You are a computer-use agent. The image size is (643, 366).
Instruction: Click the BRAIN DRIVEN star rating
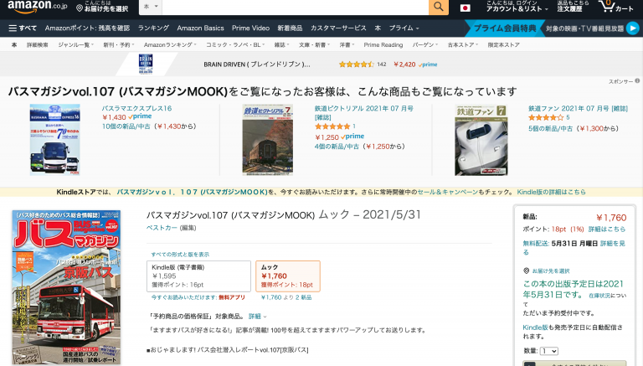pos(356,64)
